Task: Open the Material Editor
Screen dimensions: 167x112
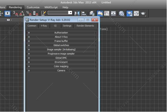Action: [x=121, y=14]
